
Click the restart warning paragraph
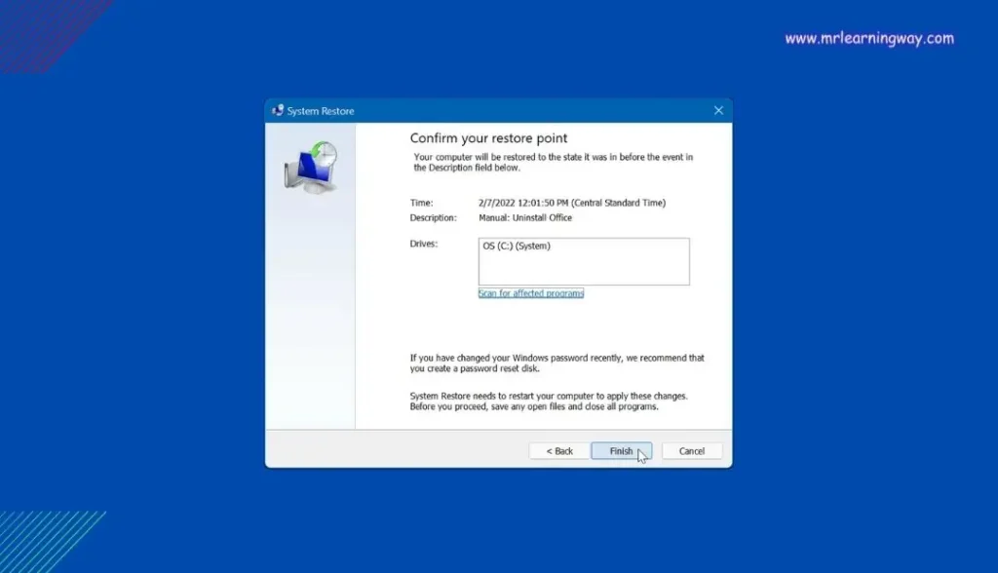pos(549,401)
